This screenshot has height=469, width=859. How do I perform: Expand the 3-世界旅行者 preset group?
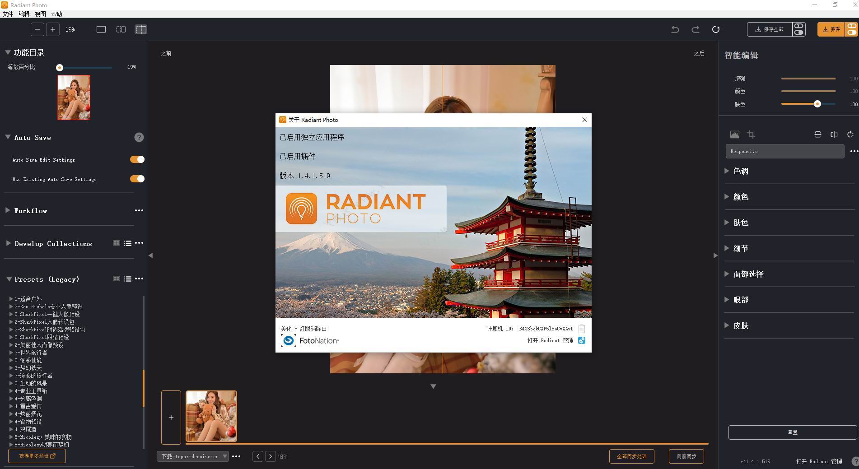pyautogui.click(x=11, y=352)
